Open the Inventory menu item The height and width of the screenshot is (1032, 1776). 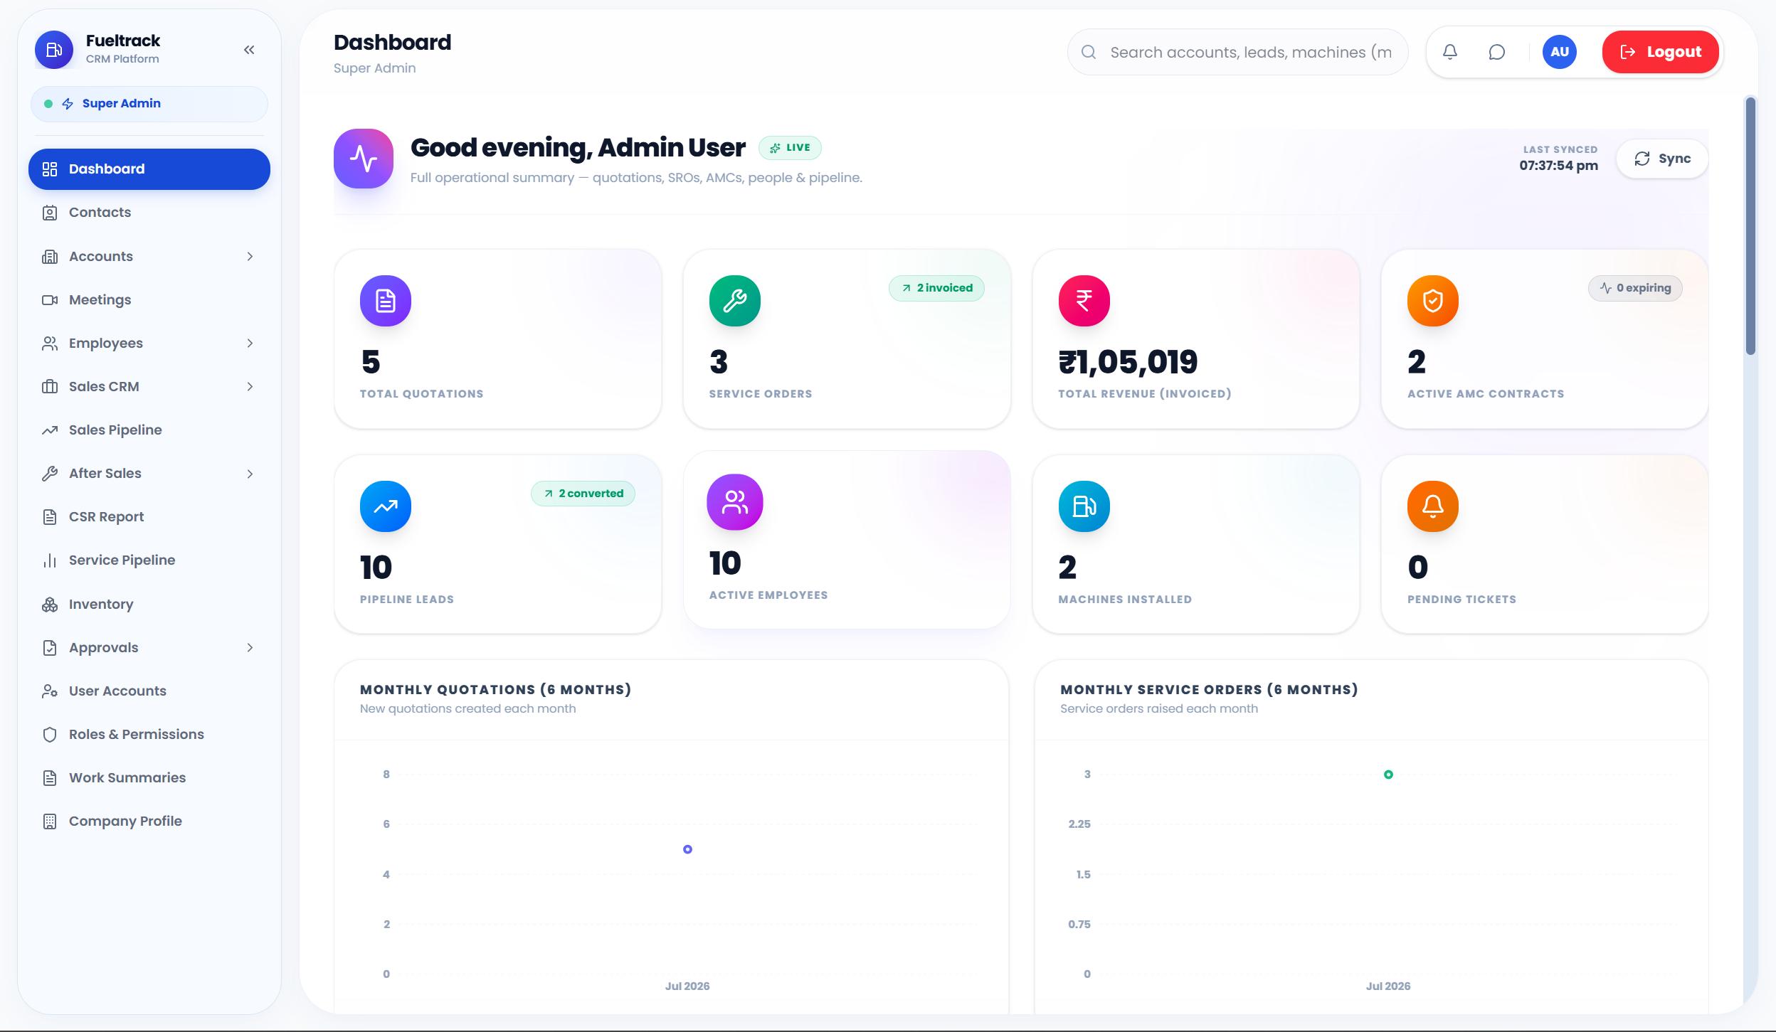[x=149, y=605]
